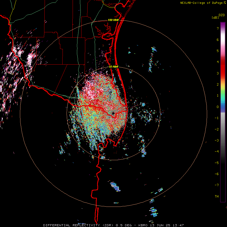Screen dimensions: 227x227
Task: Click the 1 value on the color scale
Action: coord(218,96)
